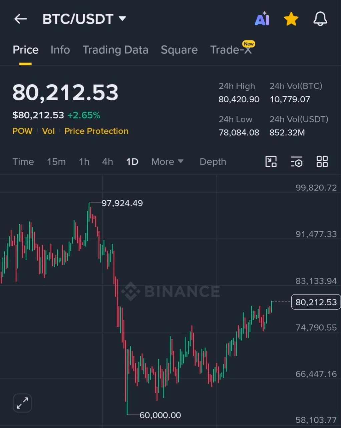This screenshot has height=428, width=341.
Task: Tap the large 80,212.53 price
Action: [65, 92]
